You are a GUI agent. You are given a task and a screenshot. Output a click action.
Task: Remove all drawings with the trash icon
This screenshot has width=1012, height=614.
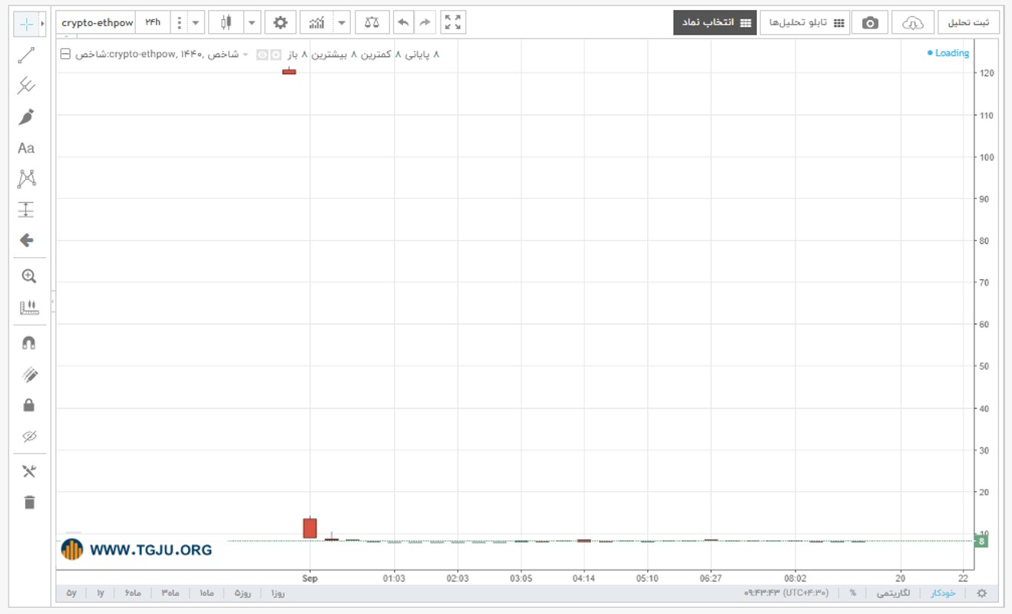pyautogui.click(x=29, y=503)
